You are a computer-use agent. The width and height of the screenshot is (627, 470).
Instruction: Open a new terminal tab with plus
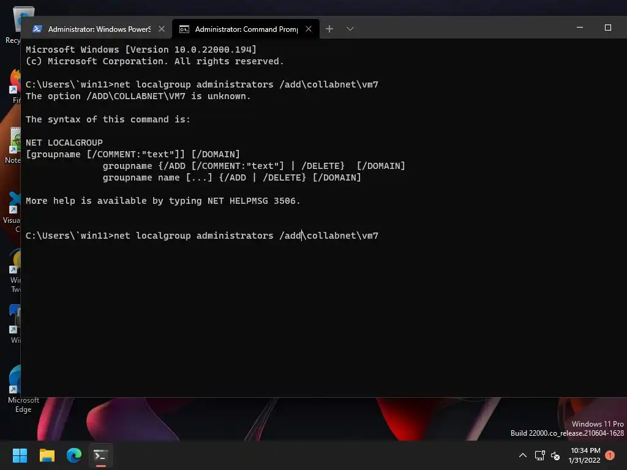click(x=329, y=29)
